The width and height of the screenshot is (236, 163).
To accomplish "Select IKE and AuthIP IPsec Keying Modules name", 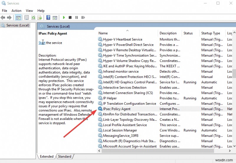I will click(x=130, y=66).
